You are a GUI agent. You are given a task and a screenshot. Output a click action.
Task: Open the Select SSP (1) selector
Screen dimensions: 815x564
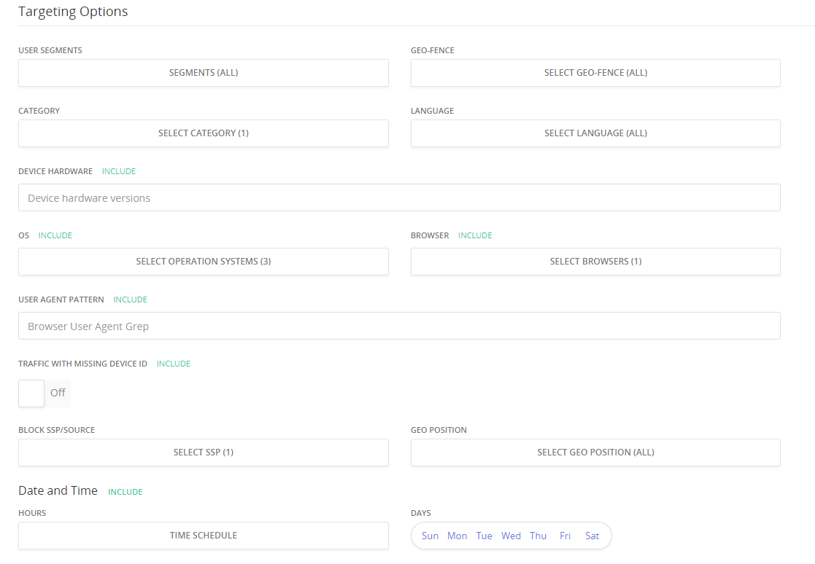point(203,453)
